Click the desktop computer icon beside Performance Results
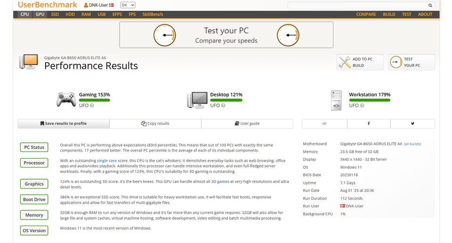 click(29, 62)
